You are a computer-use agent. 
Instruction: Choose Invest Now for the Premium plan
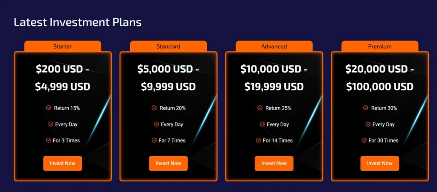pos(380,163)
